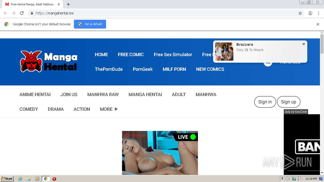Open the ANIME HENTAI category
Screen dimensions: 324x182
(x=35, y=95)
